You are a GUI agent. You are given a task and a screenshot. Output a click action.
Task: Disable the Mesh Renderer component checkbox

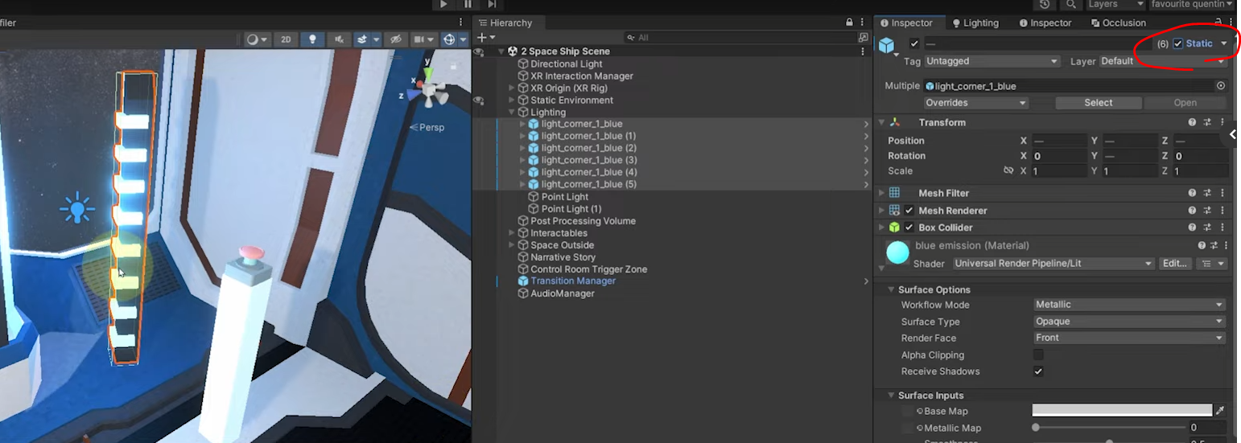tap(909, 211)
